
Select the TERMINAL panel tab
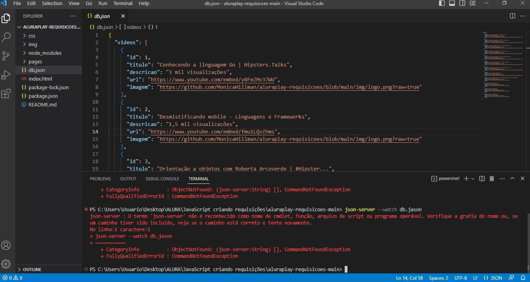coord(199,179)
